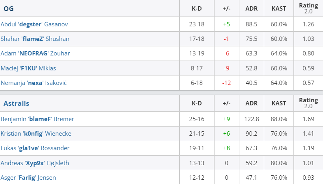Open the Astralis team page link
Screen dimensions: 323x184
17,103
